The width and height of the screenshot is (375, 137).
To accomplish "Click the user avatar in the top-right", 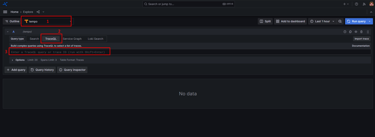I will [371, 4].
